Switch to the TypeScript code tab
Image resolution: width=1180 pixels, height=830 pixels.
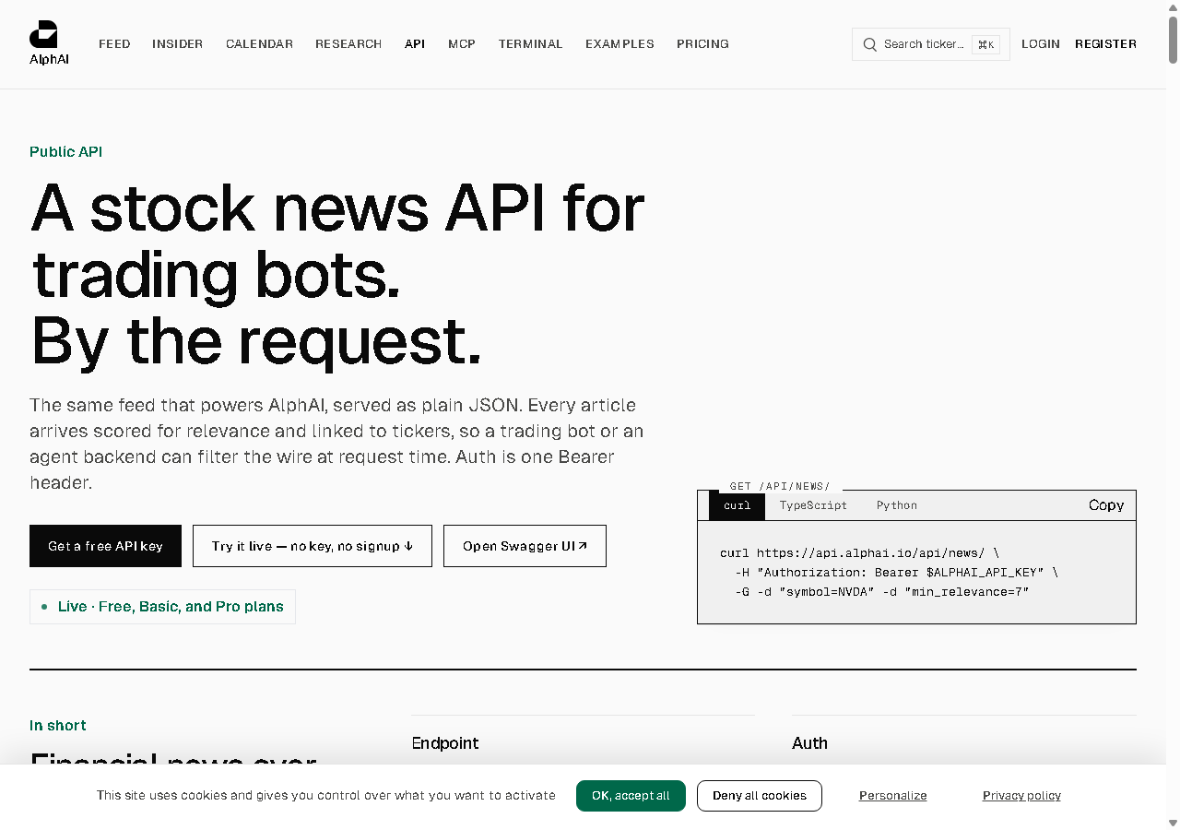813,505
